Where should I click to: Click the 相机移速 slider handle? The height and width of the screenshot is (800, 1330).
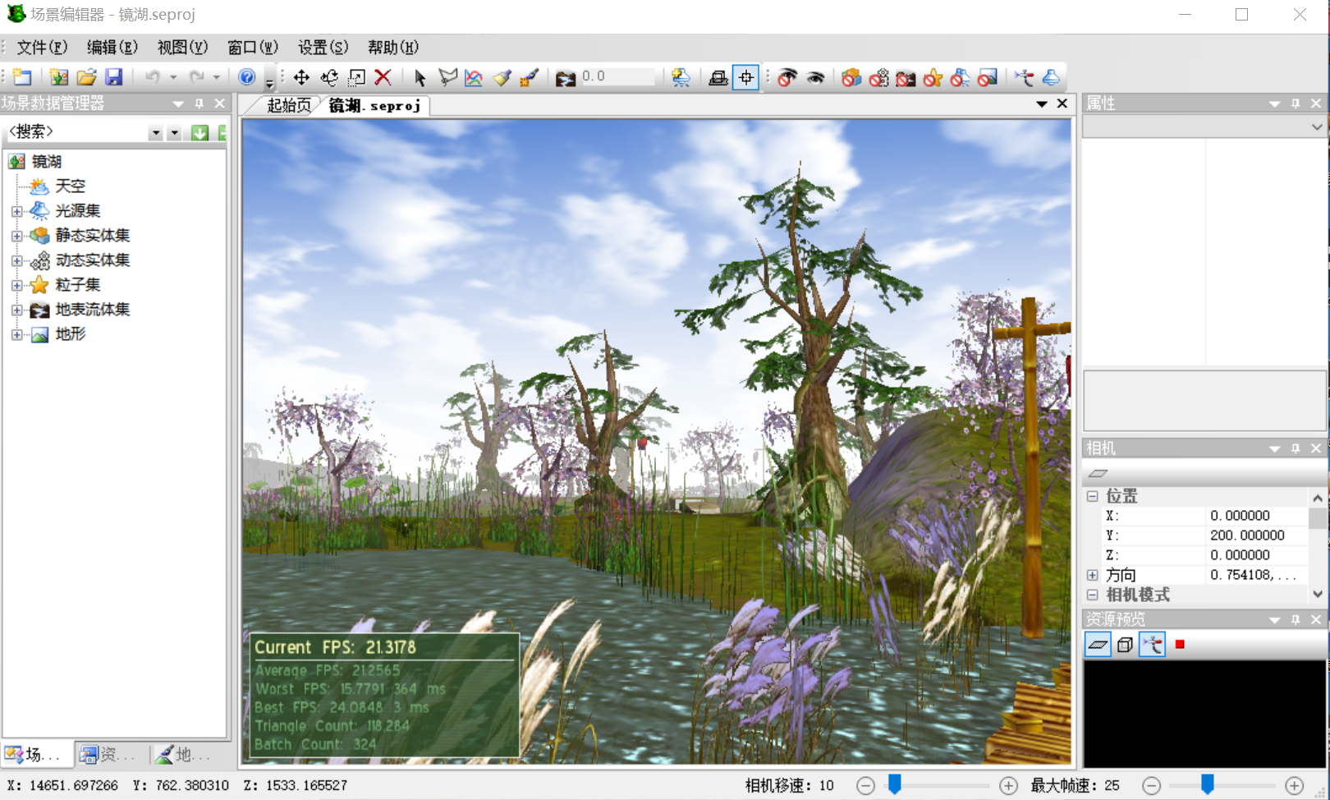[x=895, y=784]
